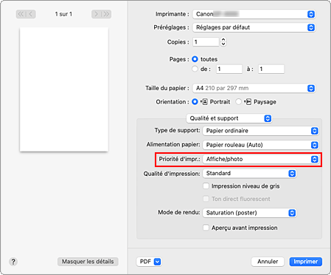This screenshot has height=275, width=331.
Task: Open Mode de rendu Saturation dropdown
Action: tap(249, 213)
